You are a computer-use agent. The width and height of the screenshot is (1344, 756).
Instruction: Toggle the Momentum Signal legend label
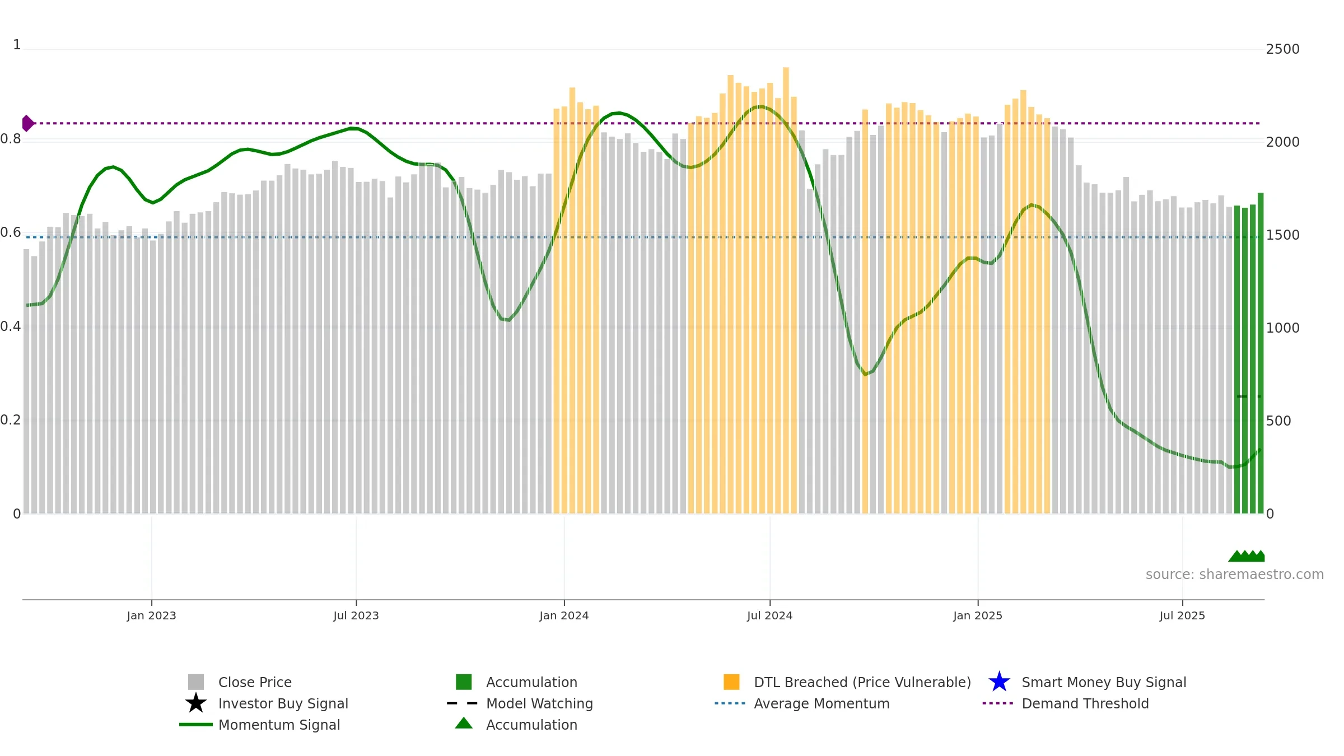[279, 725]
